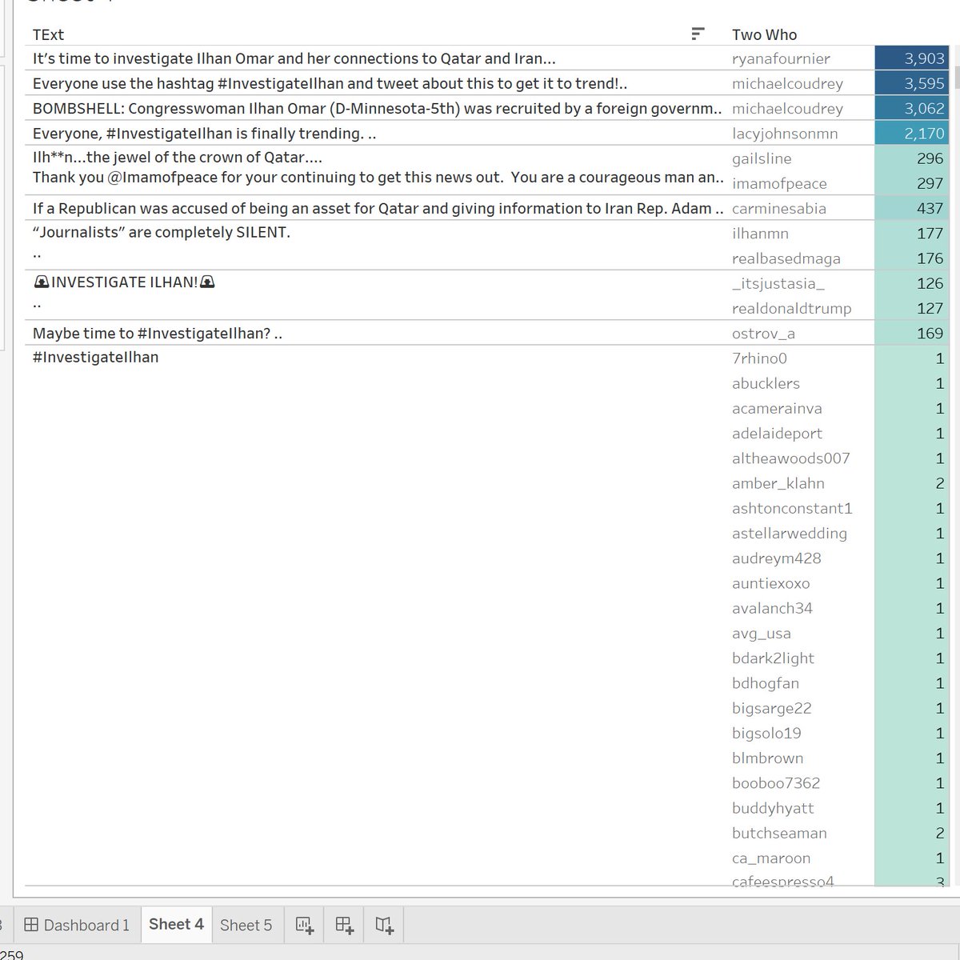Click the 'jewel of the crown of Qatar' text

tap(178, 158)
